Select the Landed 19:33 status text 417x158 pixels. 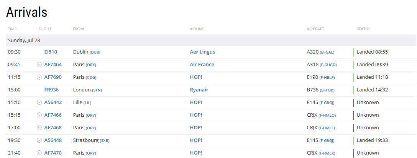coord(372,140)
